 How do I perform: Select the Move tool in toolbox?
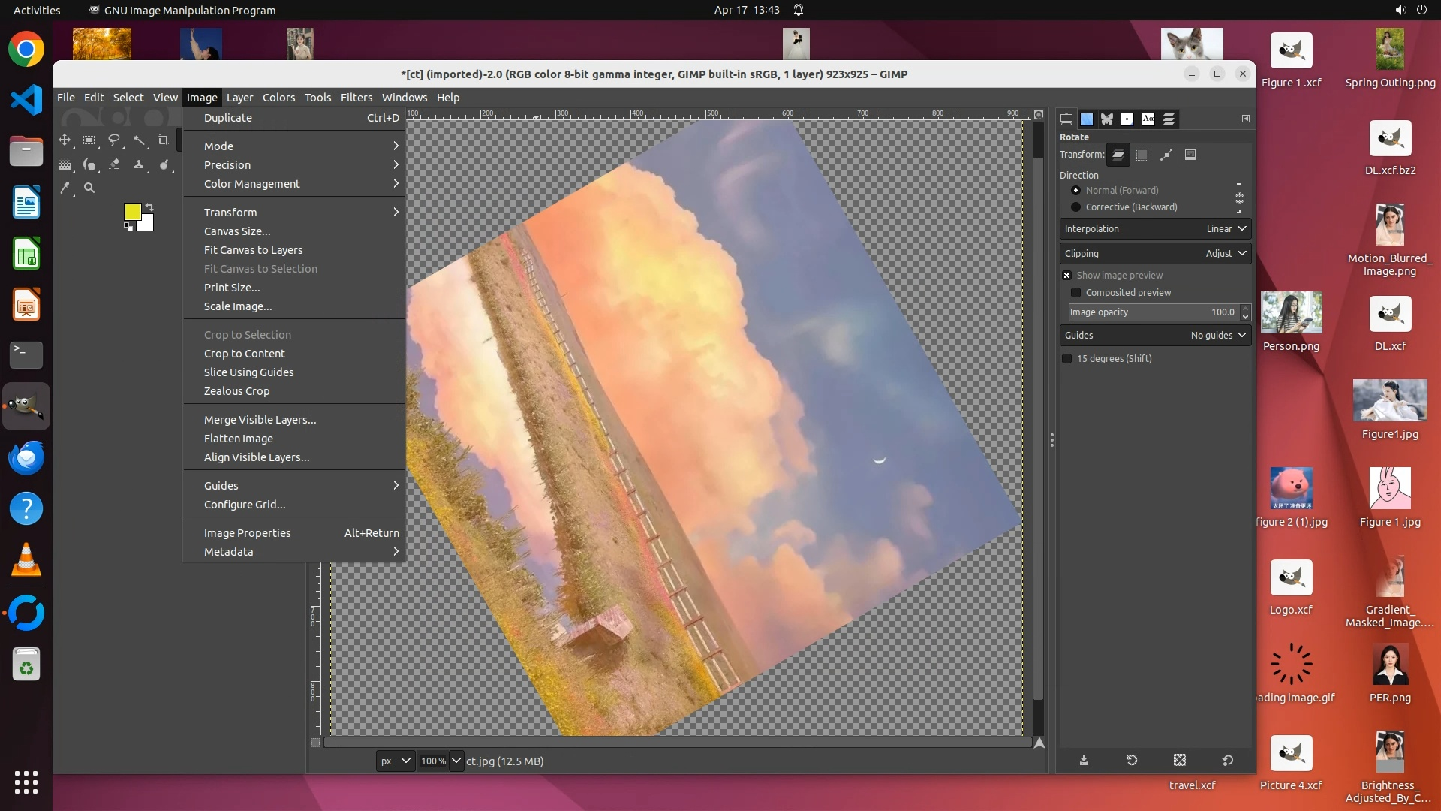(x=65, y=140)
